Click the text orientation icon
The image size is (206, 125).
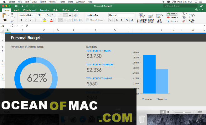tap(76, 15)
